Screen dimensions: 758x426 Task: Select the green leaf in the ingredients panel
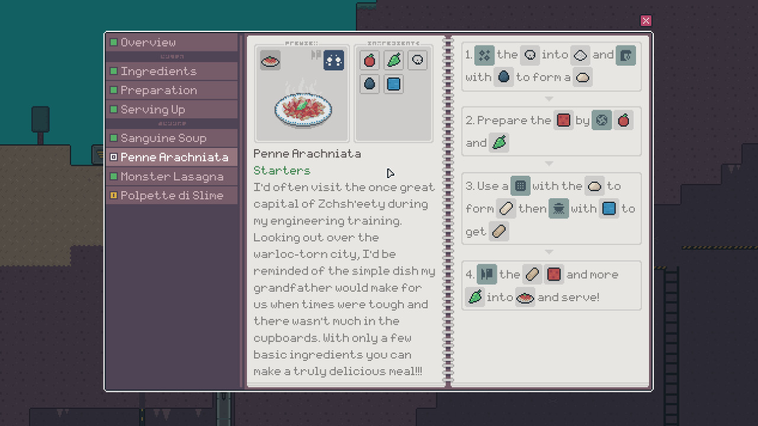(x=394, y=60)
